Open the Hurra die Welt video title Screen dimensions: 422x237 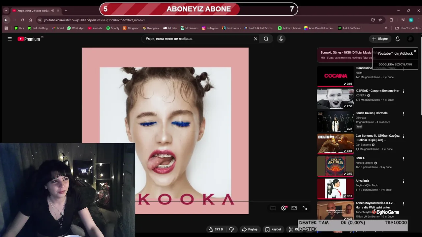tap(375, 205)
